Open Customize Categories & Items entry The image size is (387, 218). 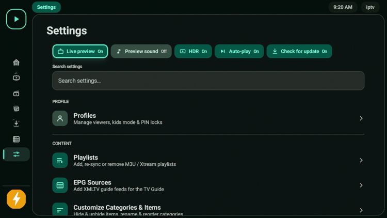(208, 209)
